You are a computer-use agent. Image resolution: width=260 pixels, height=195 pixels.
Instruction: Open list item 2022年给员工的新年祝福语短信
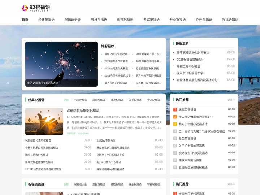(x=43, y=169)
